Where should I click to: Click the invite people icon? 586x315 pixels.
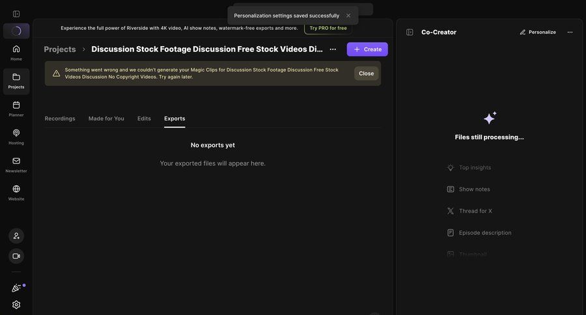point(16,236)
